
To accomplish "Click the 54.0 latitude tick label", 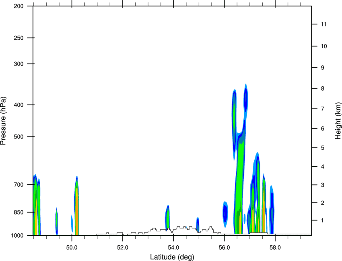I will [x=173, y=248].
